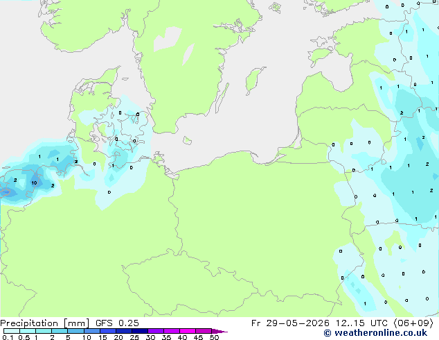Image resolution: width=439 pixels, height=340 pixels.
Task: Click the '25' legend scale label
Action: click(x=134, y=337)
